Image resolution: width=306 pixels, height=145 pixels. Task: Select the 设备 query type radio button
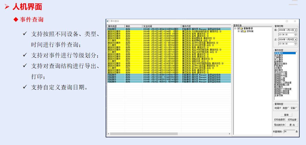(x=296, y=108)
